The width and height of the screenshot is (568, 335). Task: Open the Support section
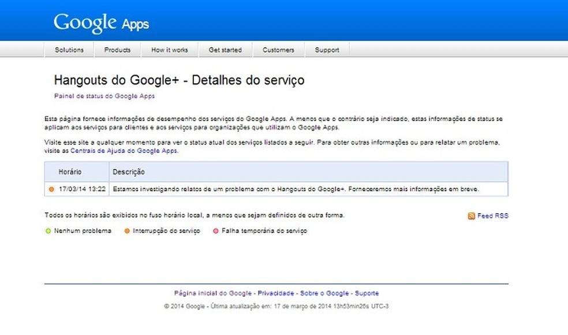tap(326, 50)
